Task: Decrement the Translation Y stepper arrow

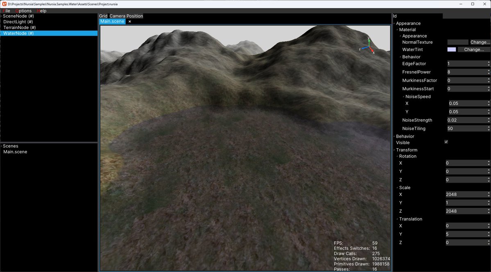Action: pyautogui.click(x=488, y=235)
